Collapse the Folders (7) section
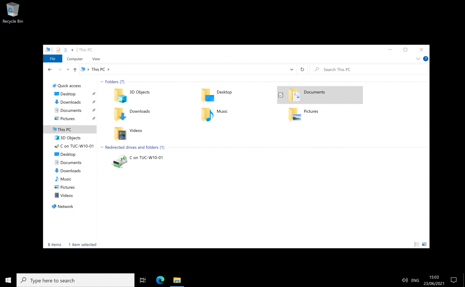Screen dimensions: 465x287 tap(102, 82)
